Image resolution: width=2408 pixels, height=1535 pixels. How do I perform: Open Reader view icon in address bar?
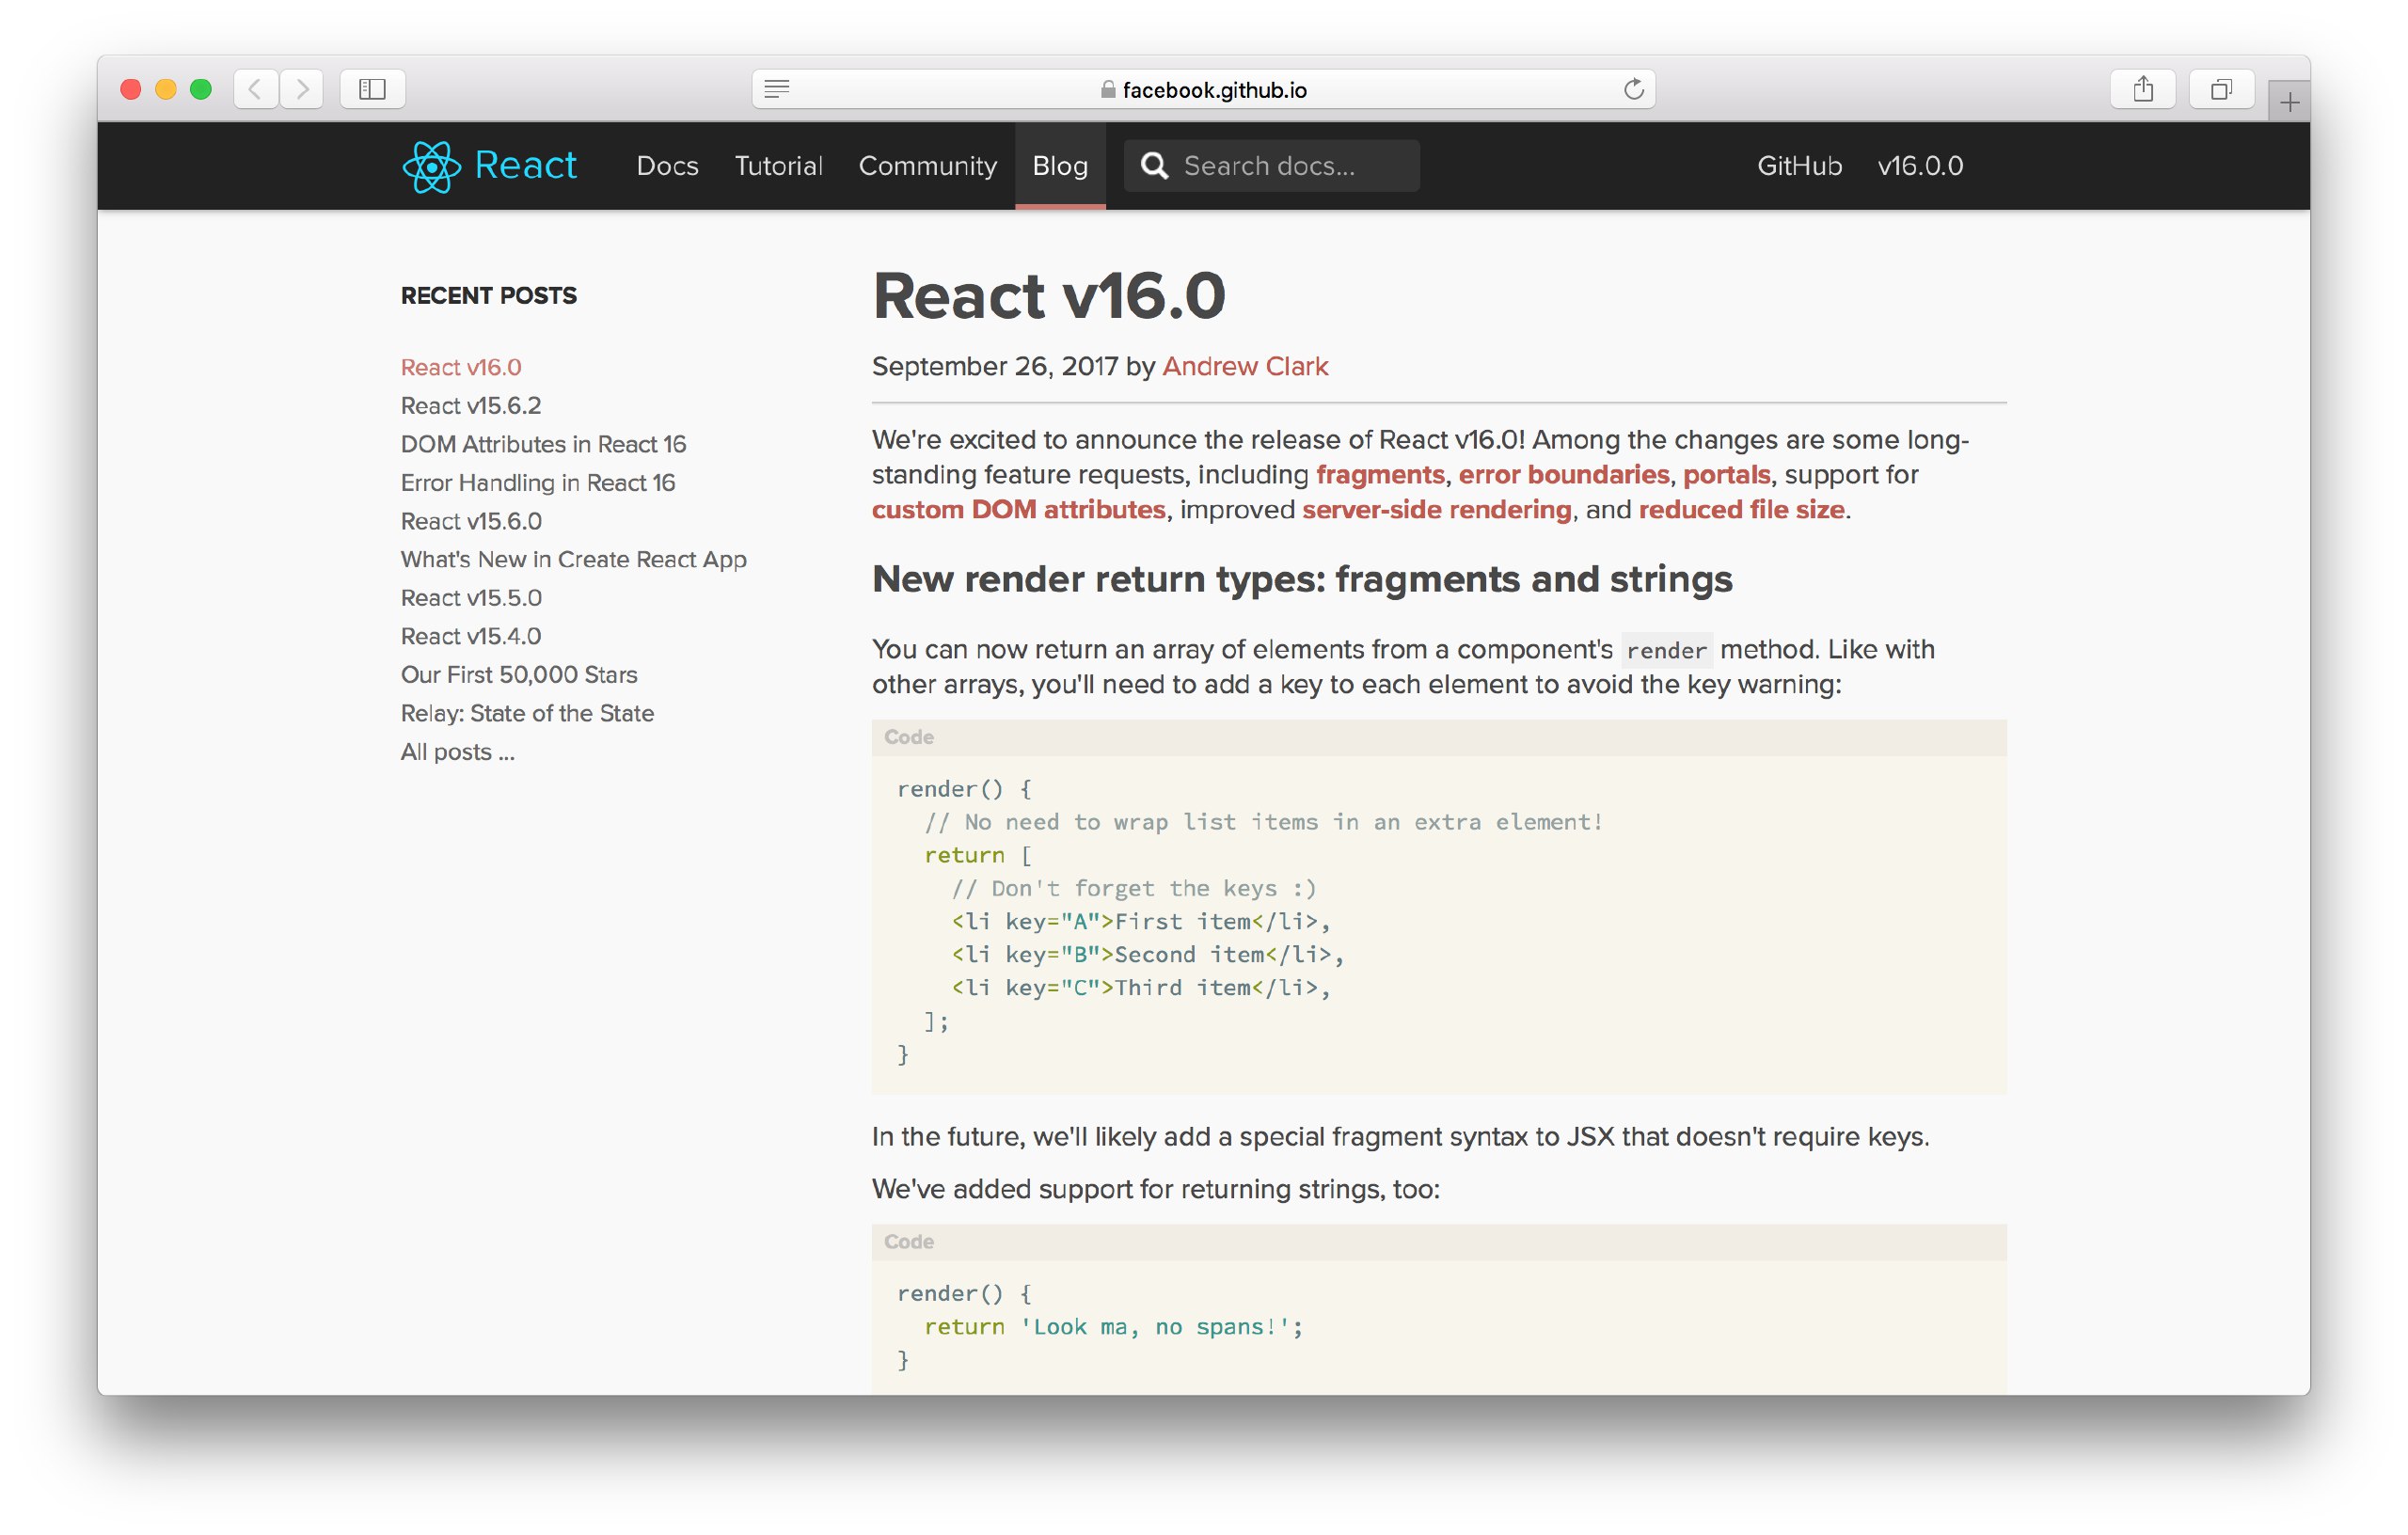777,89
